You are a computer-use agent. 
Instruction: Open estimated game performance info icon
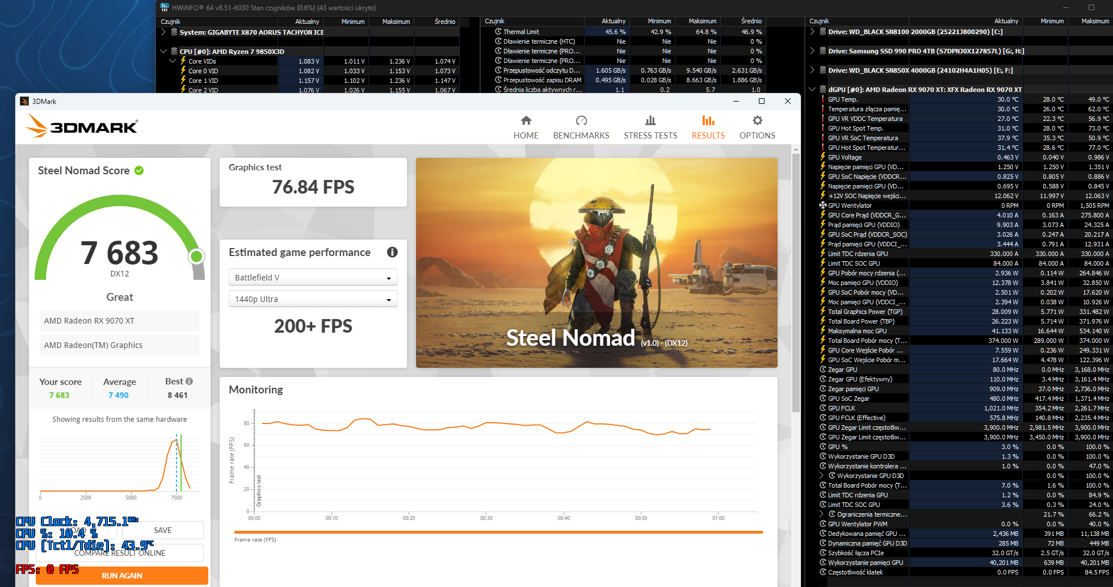pos(392,252)
